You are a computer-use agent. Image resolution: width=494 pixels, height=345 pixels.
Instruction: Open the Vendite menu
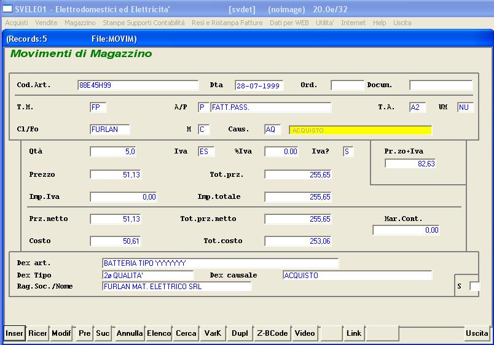(x=46, y=23)
